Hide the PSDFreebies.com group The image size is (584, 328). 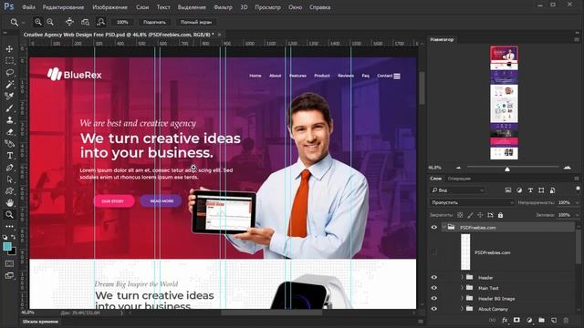tap(434, 227)
